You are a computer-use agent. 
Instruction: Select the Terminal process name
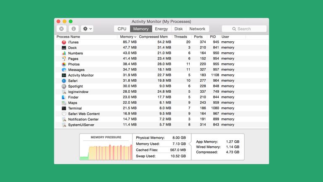75,108
